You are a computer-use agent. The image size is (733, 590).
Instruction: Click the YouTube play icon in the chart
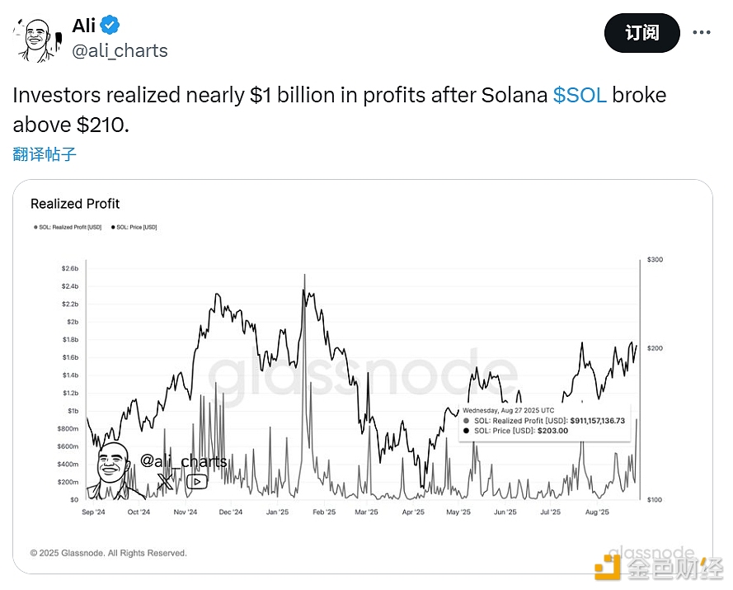point(196,481)
